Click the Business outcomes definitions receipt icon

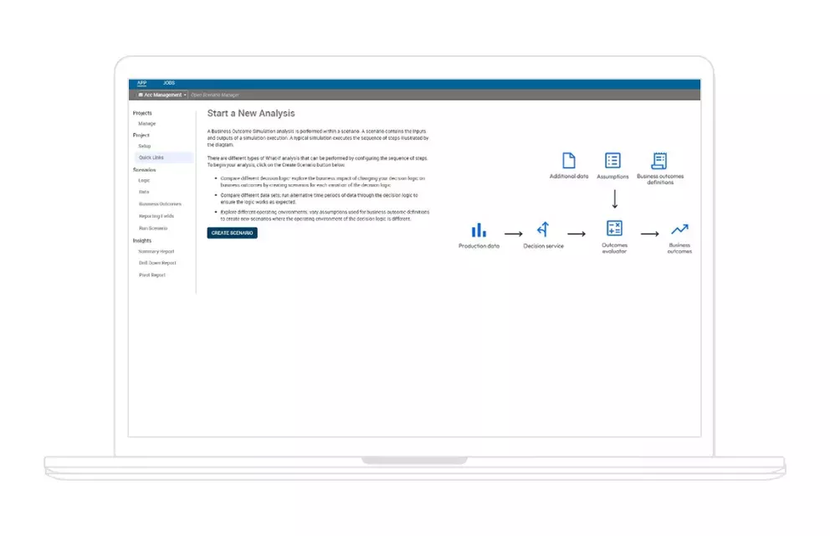660,161
